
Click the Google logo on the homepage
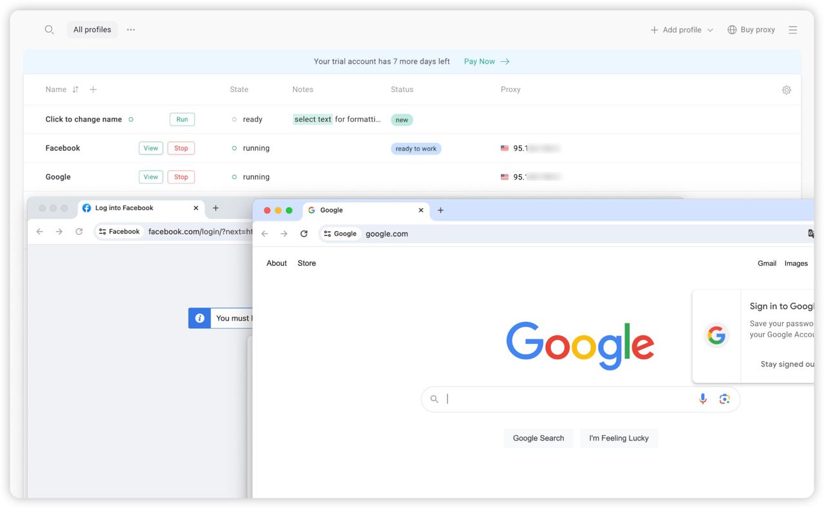click(580, 345)
